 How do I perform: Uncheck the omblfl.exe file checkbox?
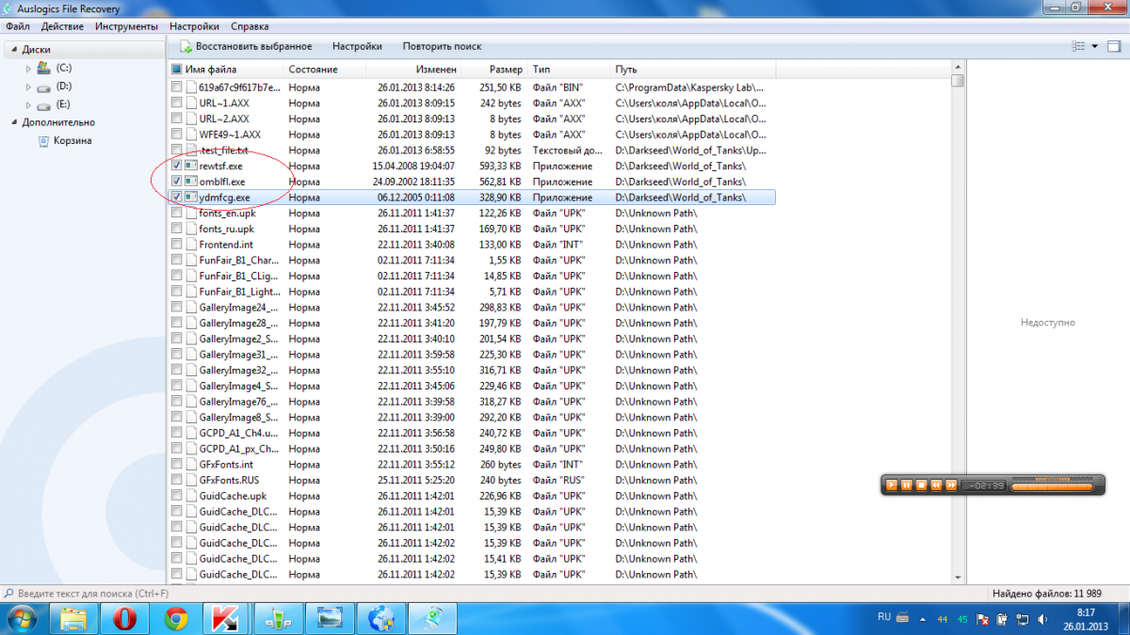177,182
